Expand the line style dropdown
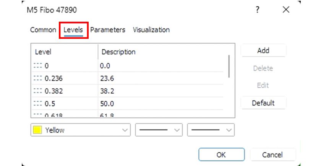321x166 pixels. coord(158,130)
